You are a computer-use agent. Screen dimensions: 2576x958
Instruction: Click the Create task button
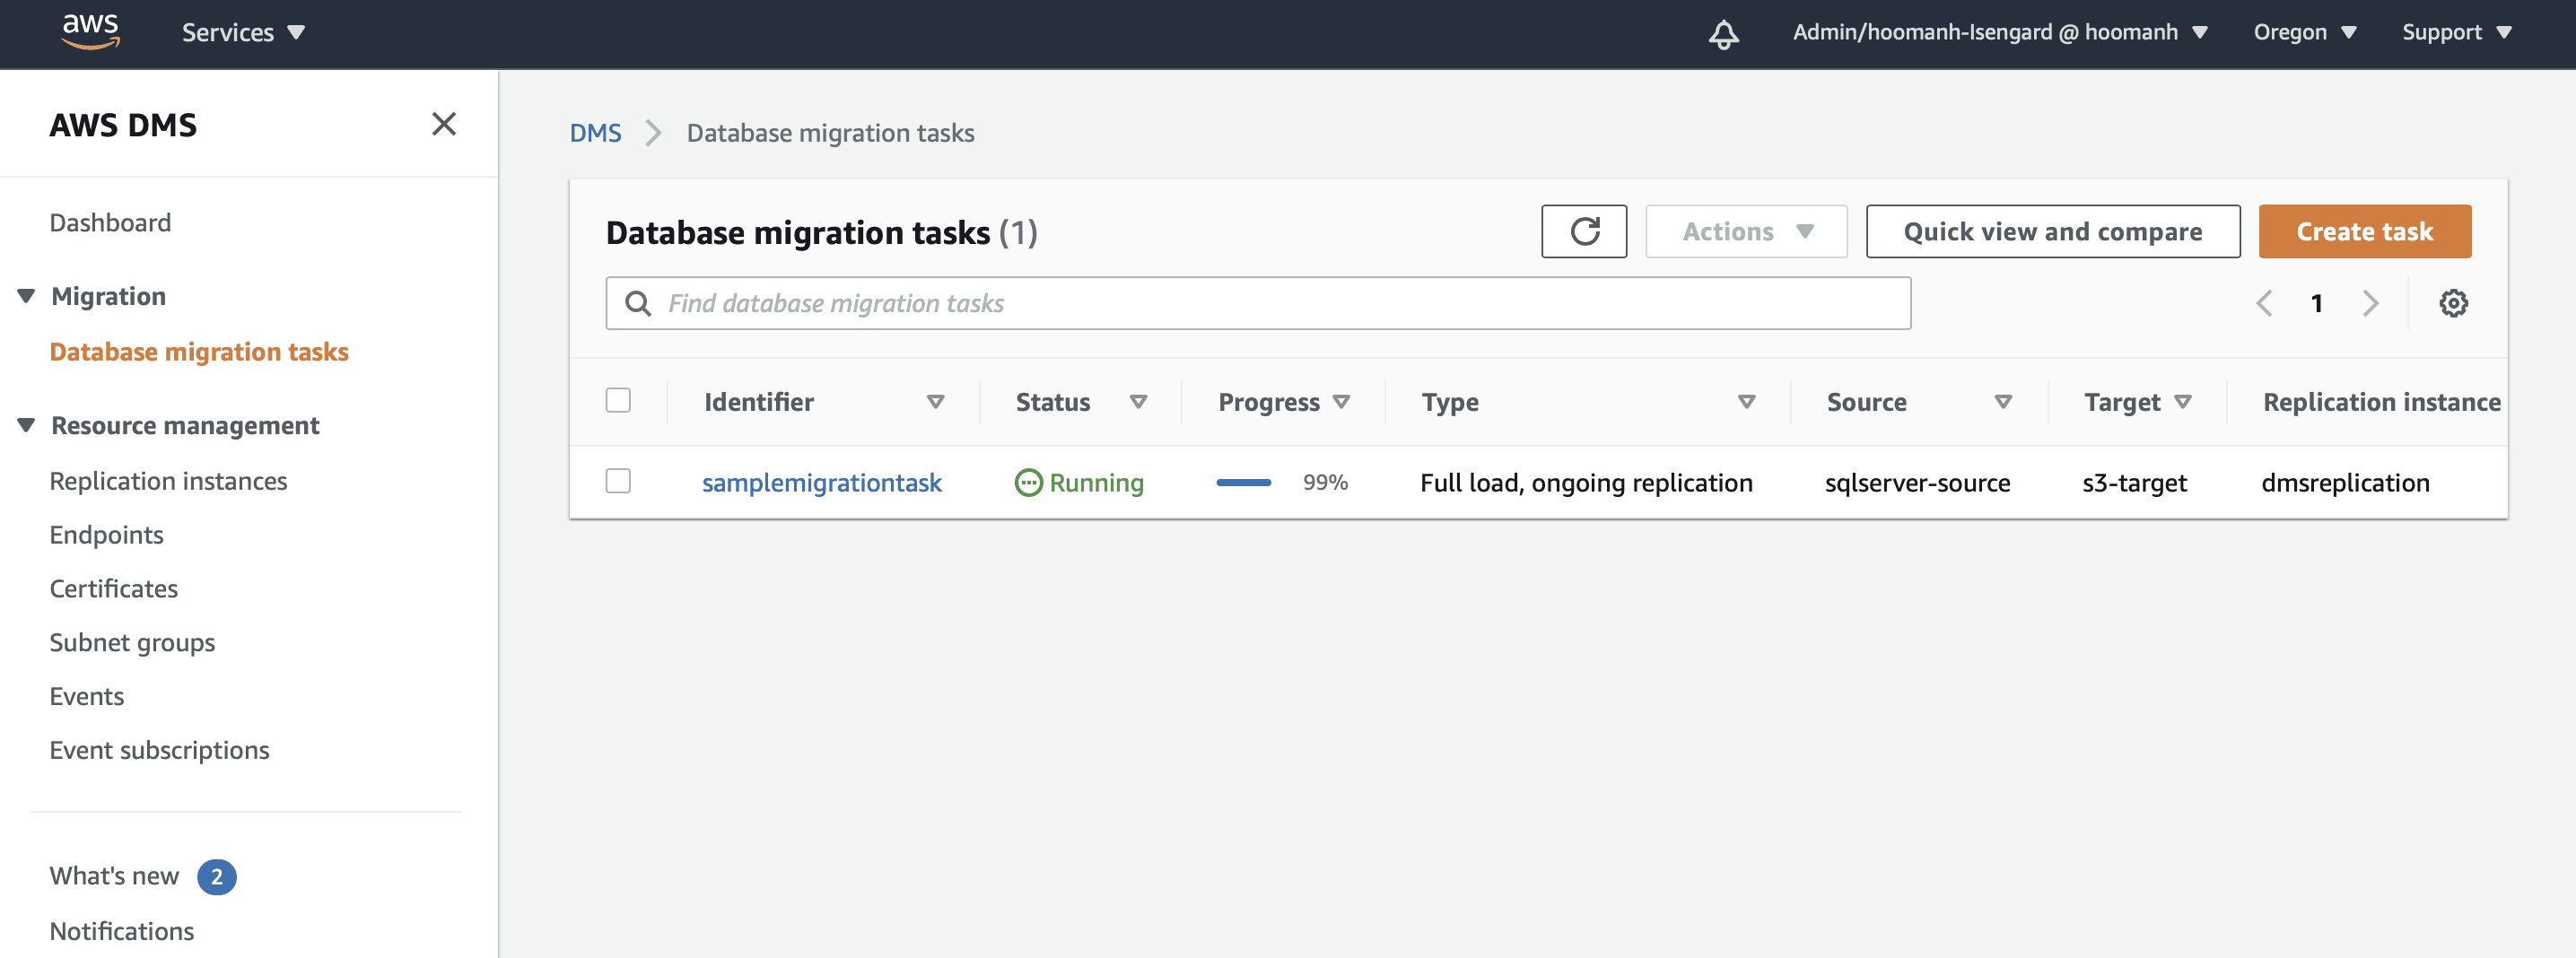(2364, 231)
